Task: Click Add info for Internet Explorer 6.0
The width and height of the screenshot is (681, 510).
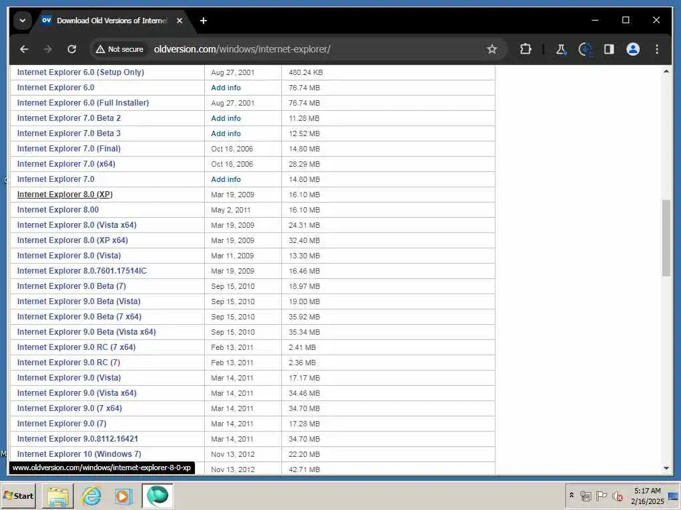Action: coord(226,88)
